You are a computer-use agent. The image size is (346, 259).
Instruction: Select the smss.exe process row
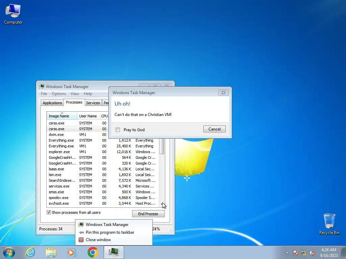(x=103, y=192)
